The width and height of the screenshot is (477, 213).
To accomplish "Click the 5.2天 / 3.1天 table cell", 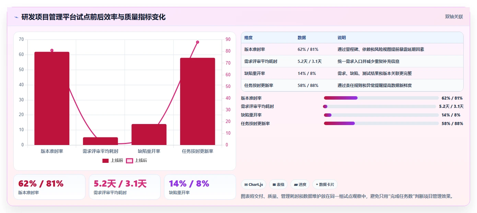I will point(310,61).
